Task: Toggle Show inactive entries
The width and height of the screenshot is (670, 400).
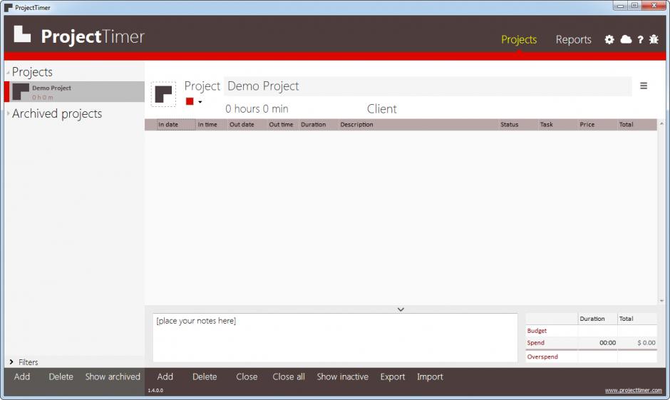Action: point(342,376)
